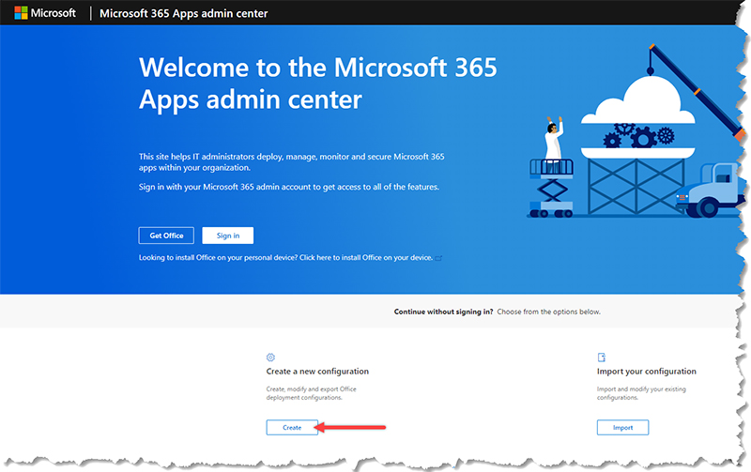Click the Microsoft four-square logo
751x472 pixels.
(21, 13)
